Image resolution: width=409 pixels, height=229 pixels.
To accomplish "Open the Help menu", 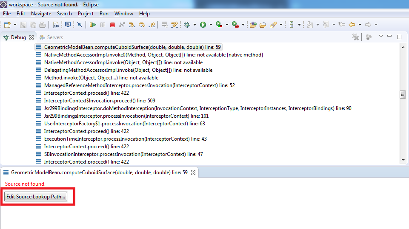I will pos(144,14).
